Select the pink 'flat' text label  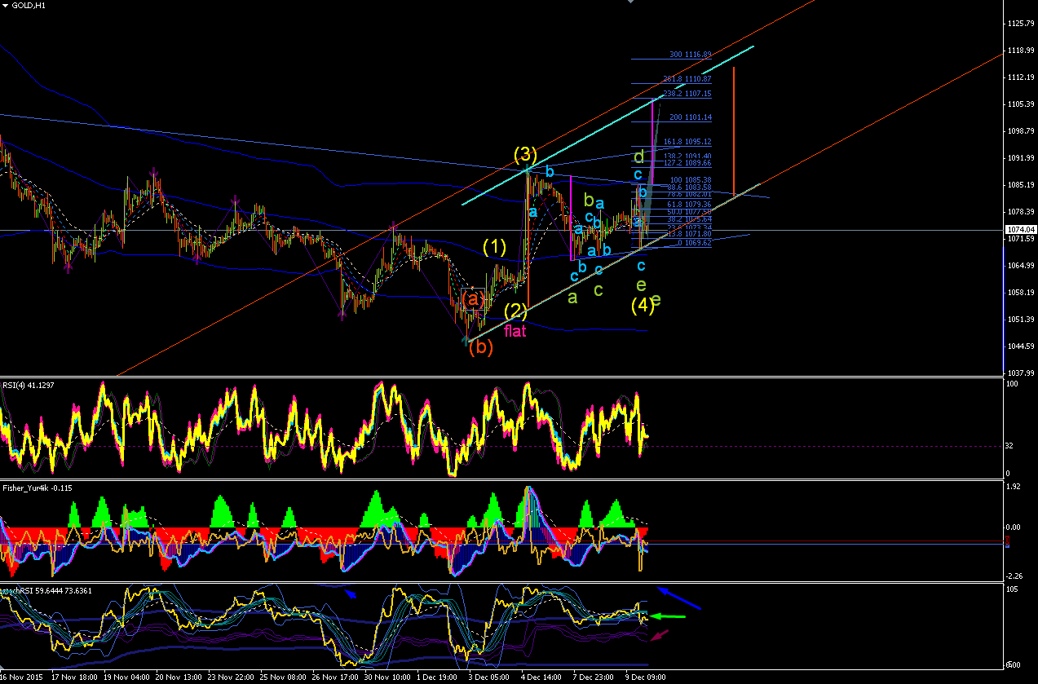515,331
